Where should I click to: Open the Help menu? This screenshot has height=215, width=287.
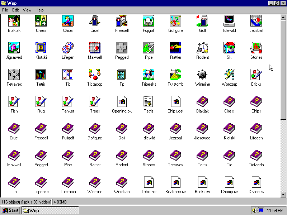tap(39, 10)
